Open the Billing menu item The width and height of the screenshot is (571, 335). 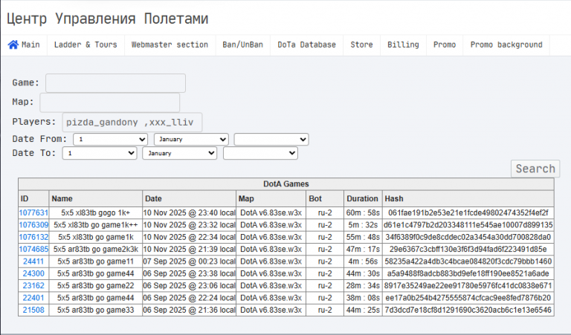403,45
